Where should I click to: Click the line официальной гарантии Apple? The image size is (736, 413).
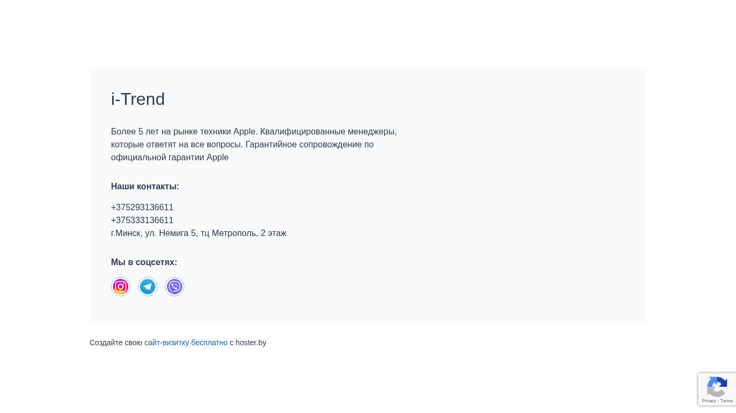[x=170, y=158]
